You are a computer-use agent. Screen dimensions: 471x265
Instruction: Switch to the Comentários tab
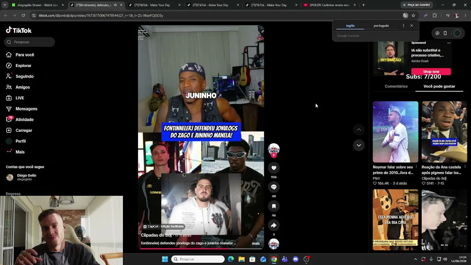point(396,86)
